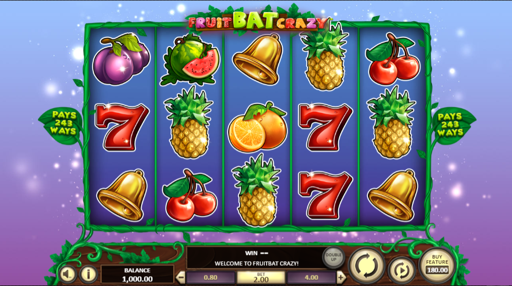Select the 0.80 bet option
512x286 pixels.
pos(211,277)
